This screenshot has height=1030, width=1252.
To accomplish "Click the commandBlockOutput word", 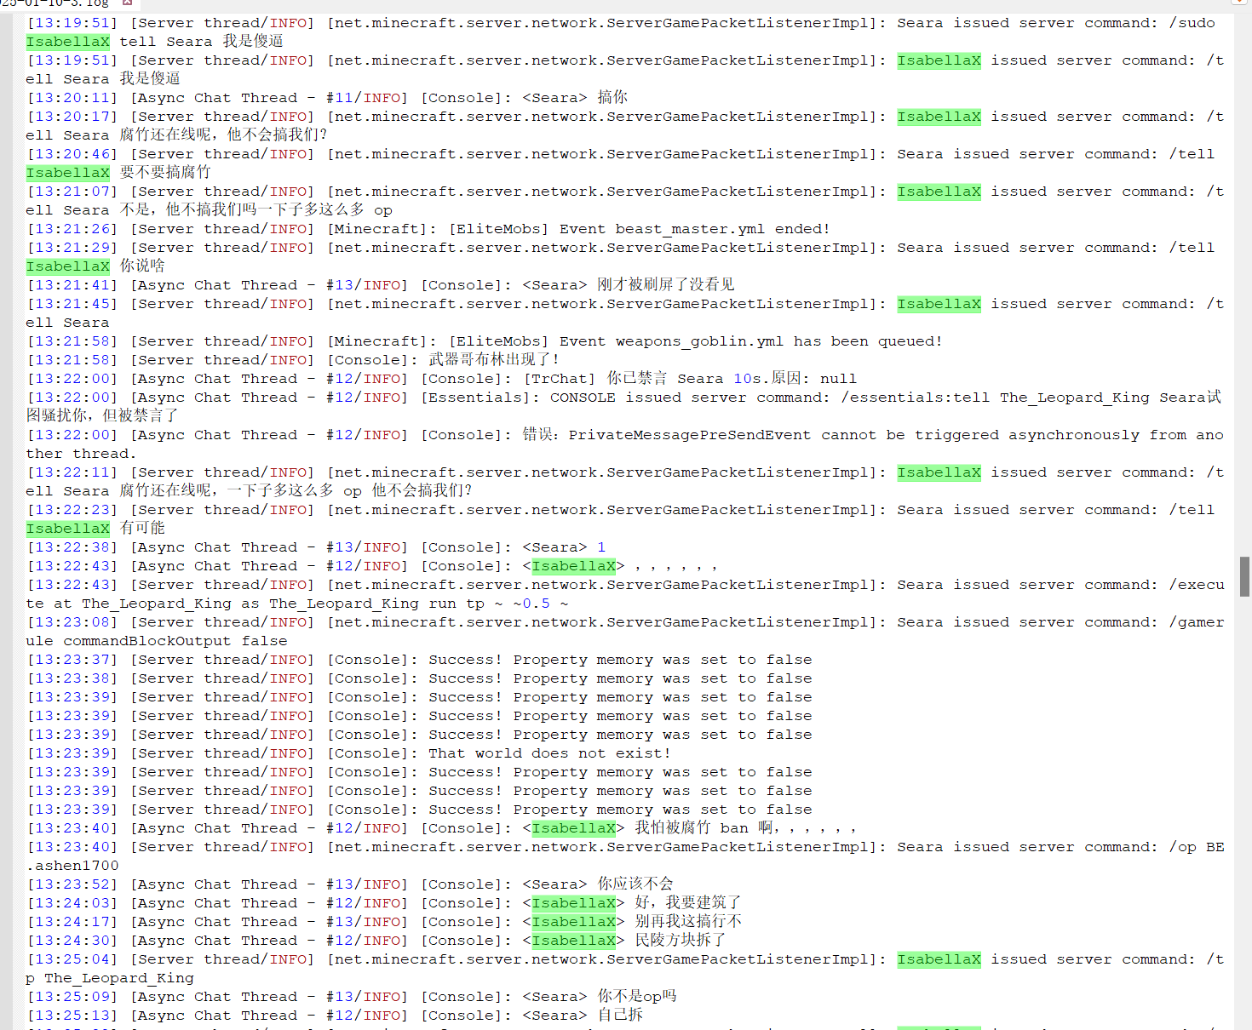I will 146,641.
